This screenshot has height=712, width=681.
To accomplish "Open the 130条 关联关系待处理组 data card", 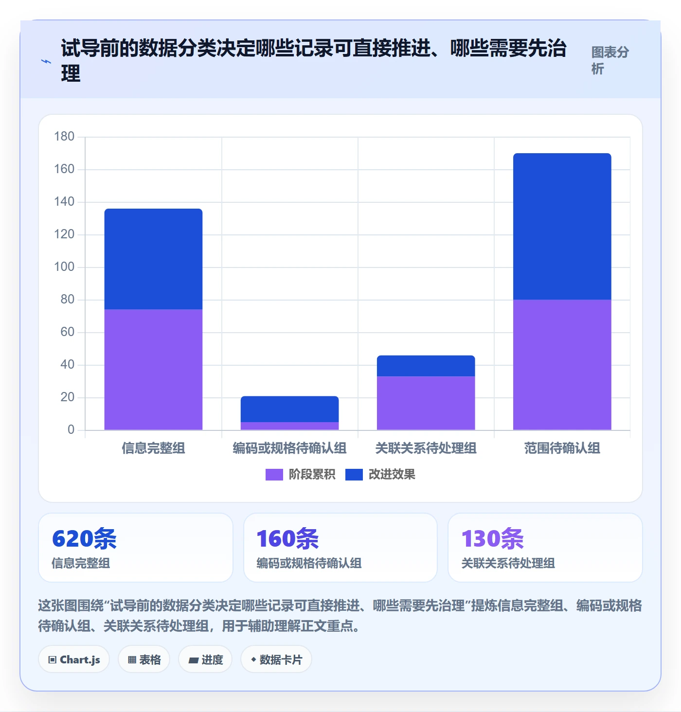I will coord(545,548).
